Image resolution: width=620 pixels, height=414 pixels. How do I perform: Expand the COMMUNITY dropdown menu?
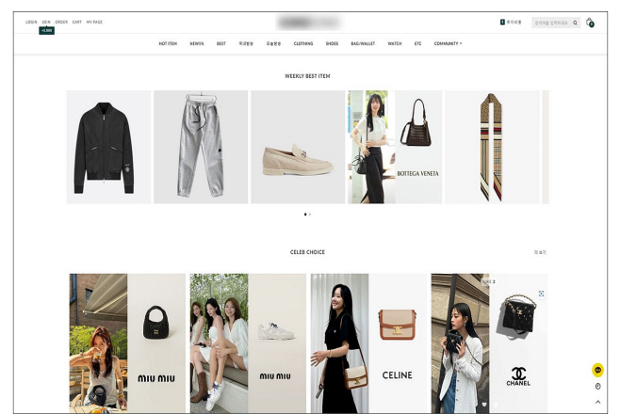click(448, 43)
